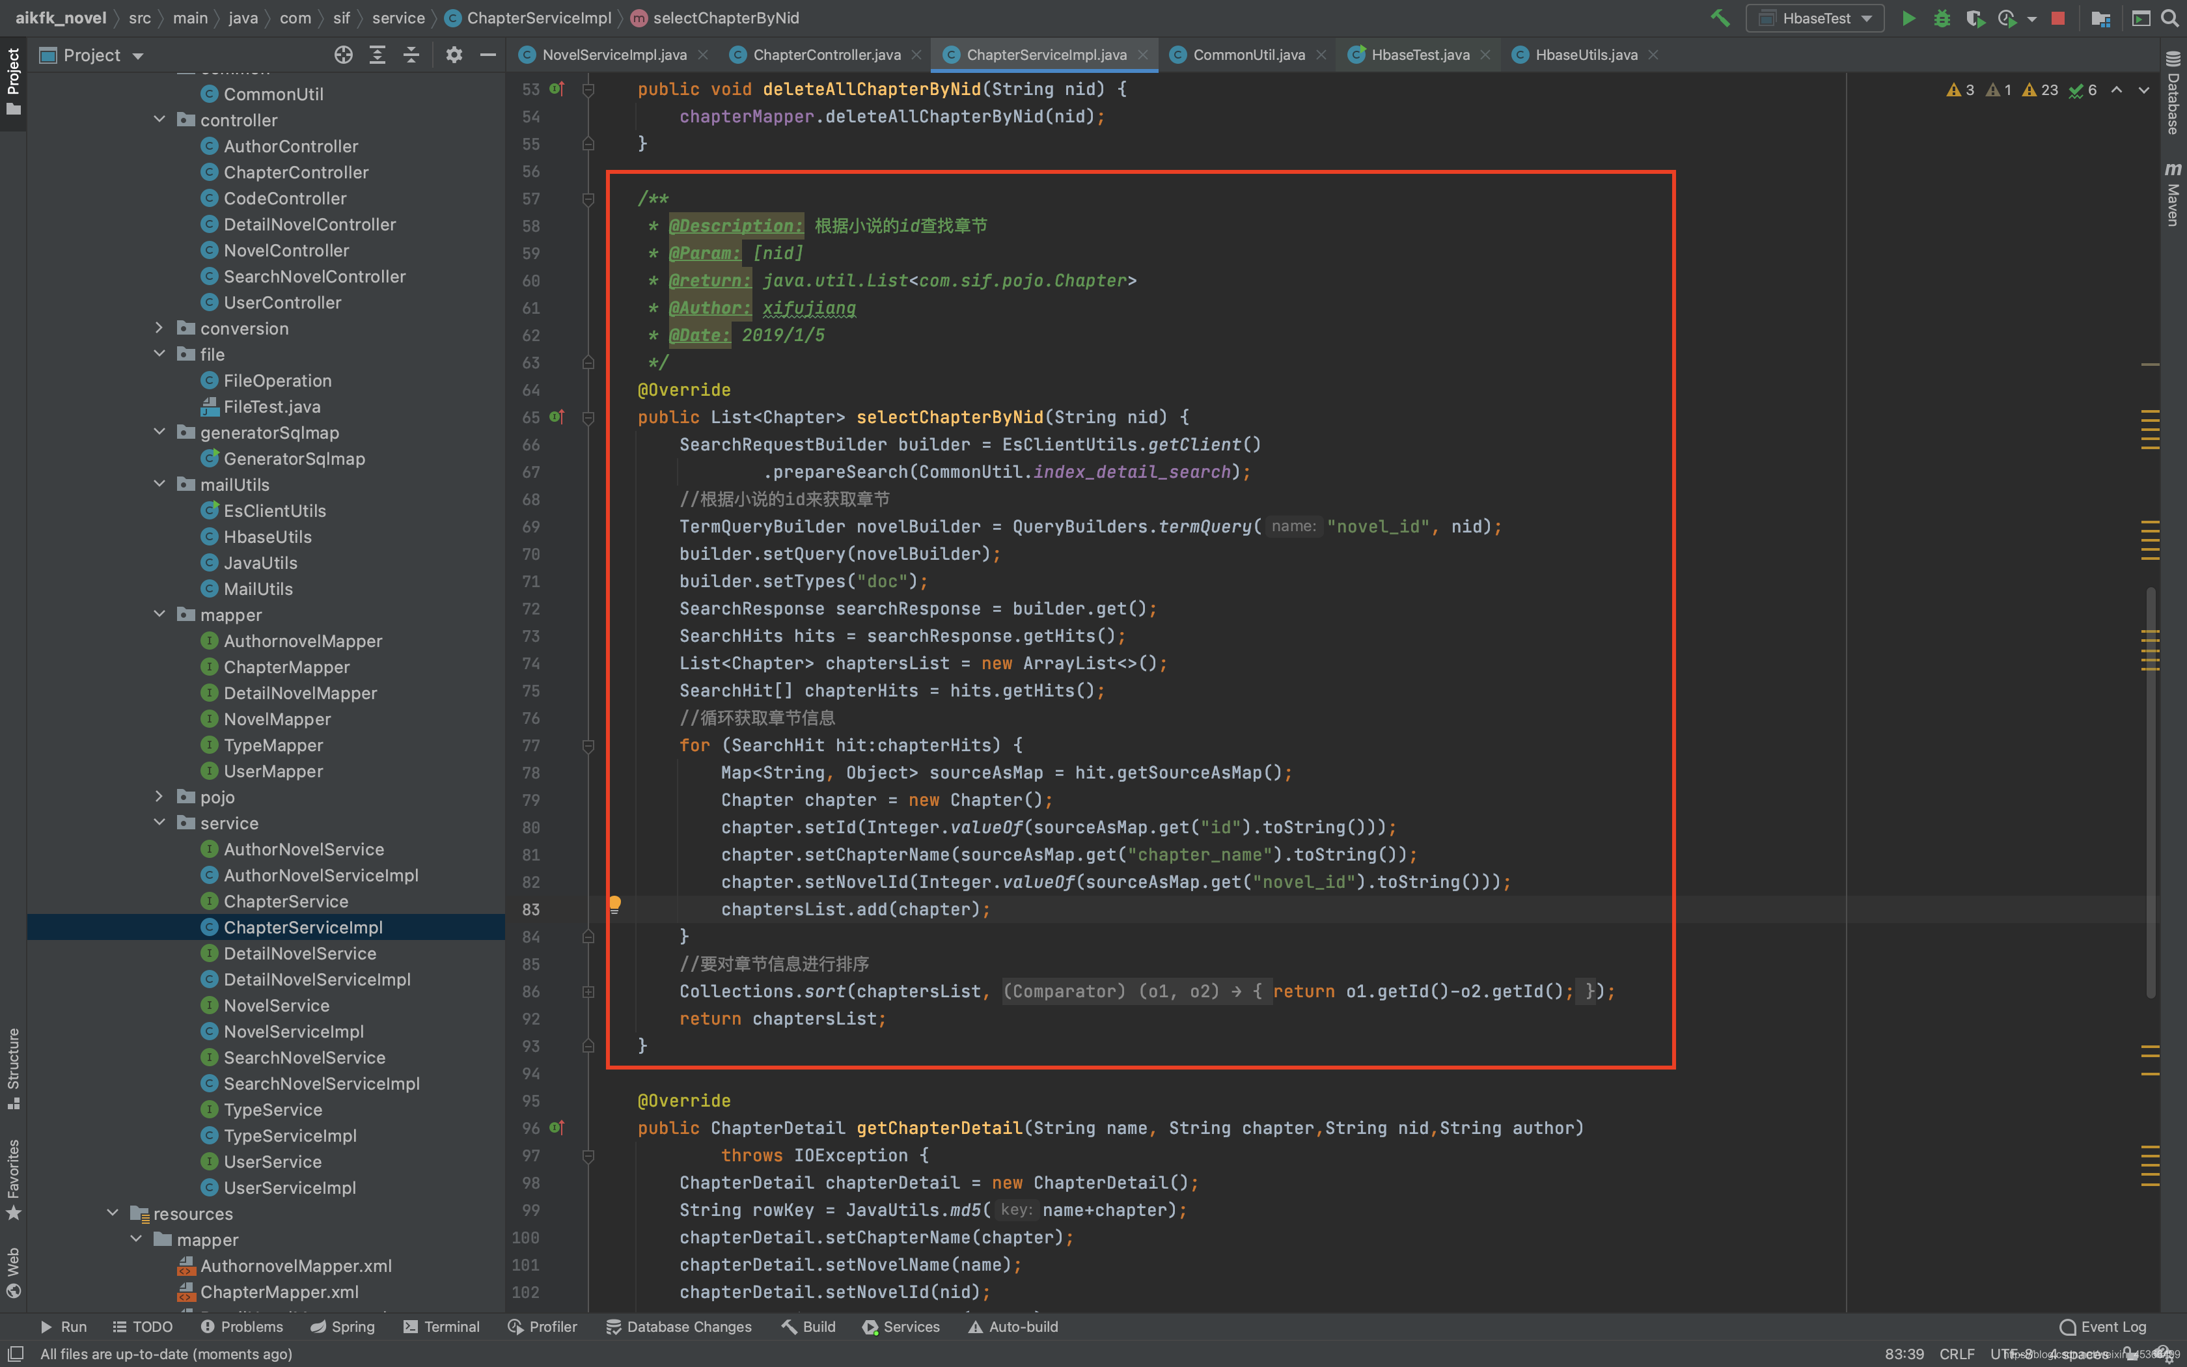The image size is (2187, 1367).
Task: Click the Search Everywhere magnifier icon
Action: coord(2169,18)
